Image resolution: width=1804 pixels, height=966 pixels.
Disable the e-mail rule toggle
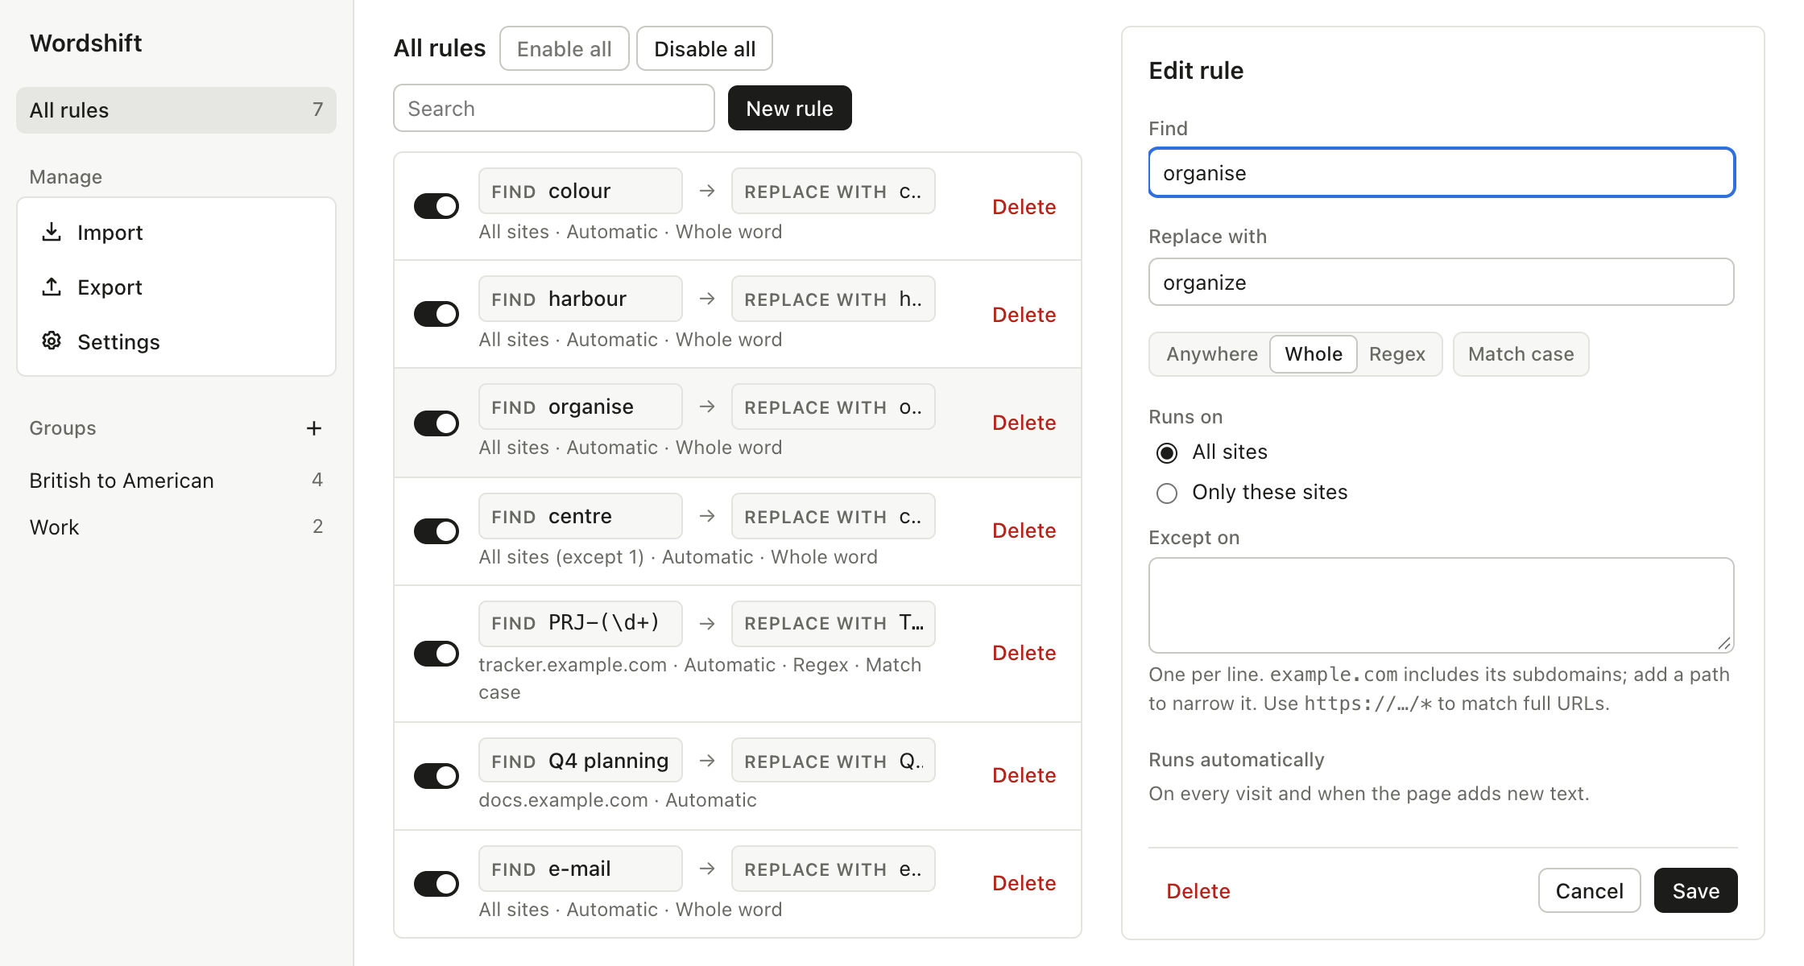coord(437,884)
